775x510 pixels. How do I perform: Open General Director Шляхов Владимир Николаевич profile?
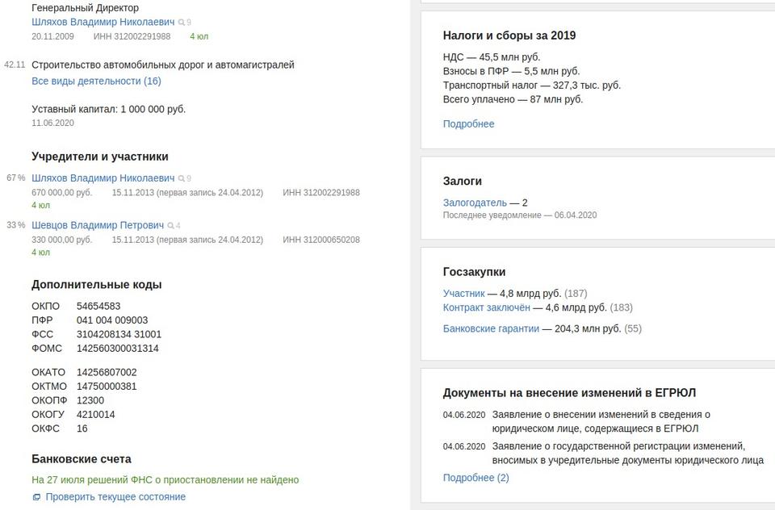tap(103, 23)
